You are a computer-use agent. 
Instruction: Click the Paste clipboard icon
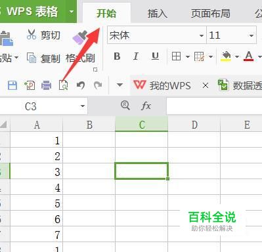point(6,39)
